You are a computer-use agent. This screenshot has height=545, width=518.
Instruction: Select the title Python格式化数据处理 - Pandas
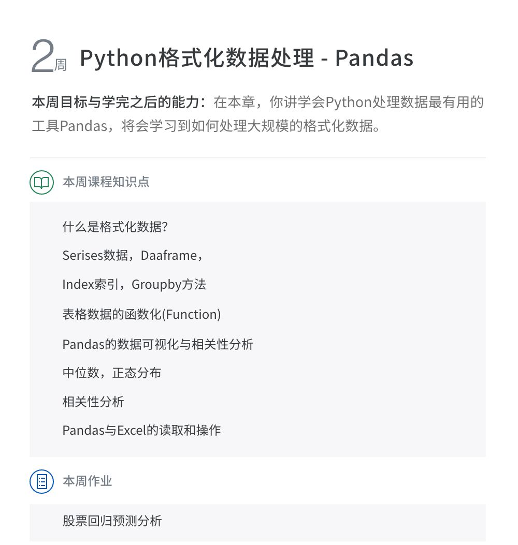coord(247,58)
